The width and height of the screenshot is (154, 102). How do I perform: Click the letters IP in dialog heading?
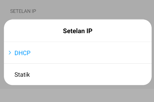(x=89, y=31)
